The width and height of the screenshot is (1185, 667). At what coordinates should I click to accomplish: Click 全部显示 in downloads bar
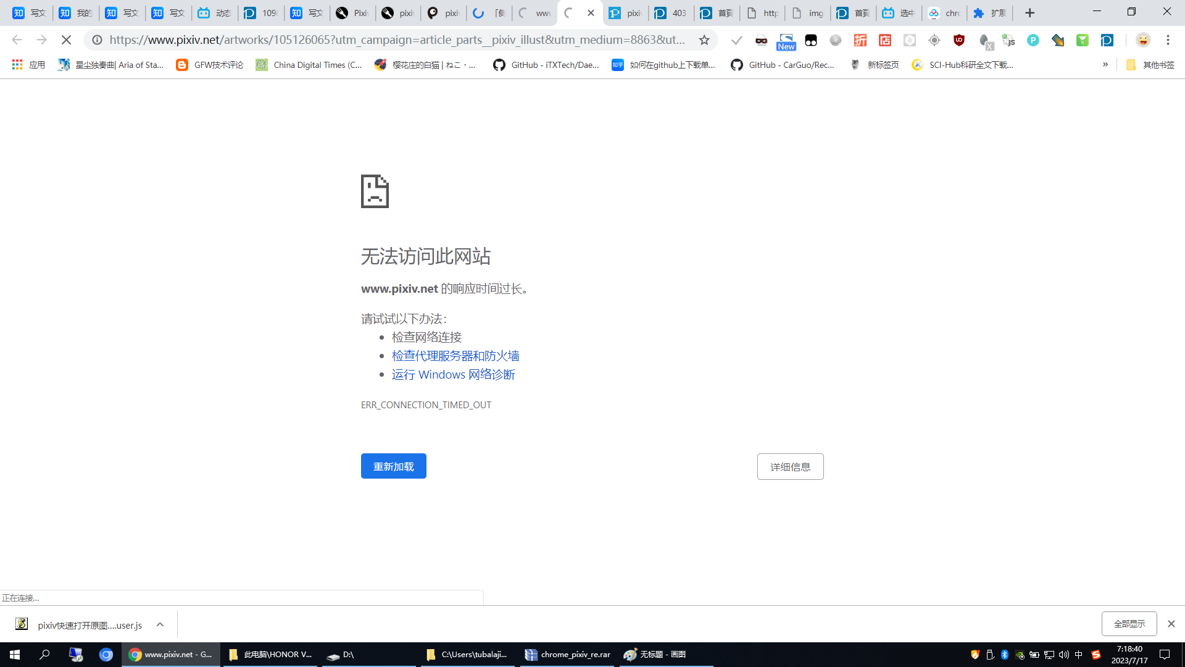[1129, 624]
